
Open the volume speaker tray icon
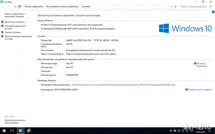(179, 131)
